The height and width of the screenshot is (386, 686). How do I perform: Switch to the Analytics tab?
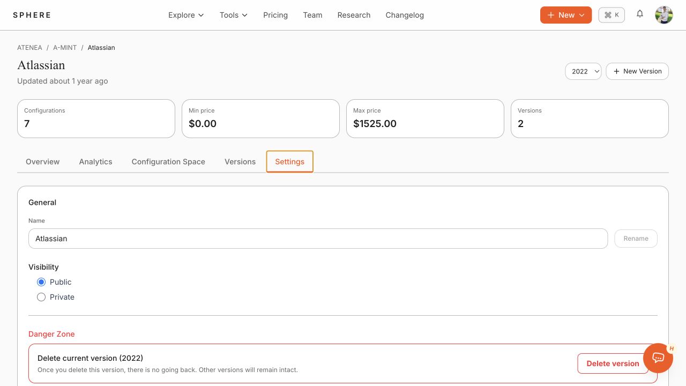pyautogui.click(x=95, y=162)
